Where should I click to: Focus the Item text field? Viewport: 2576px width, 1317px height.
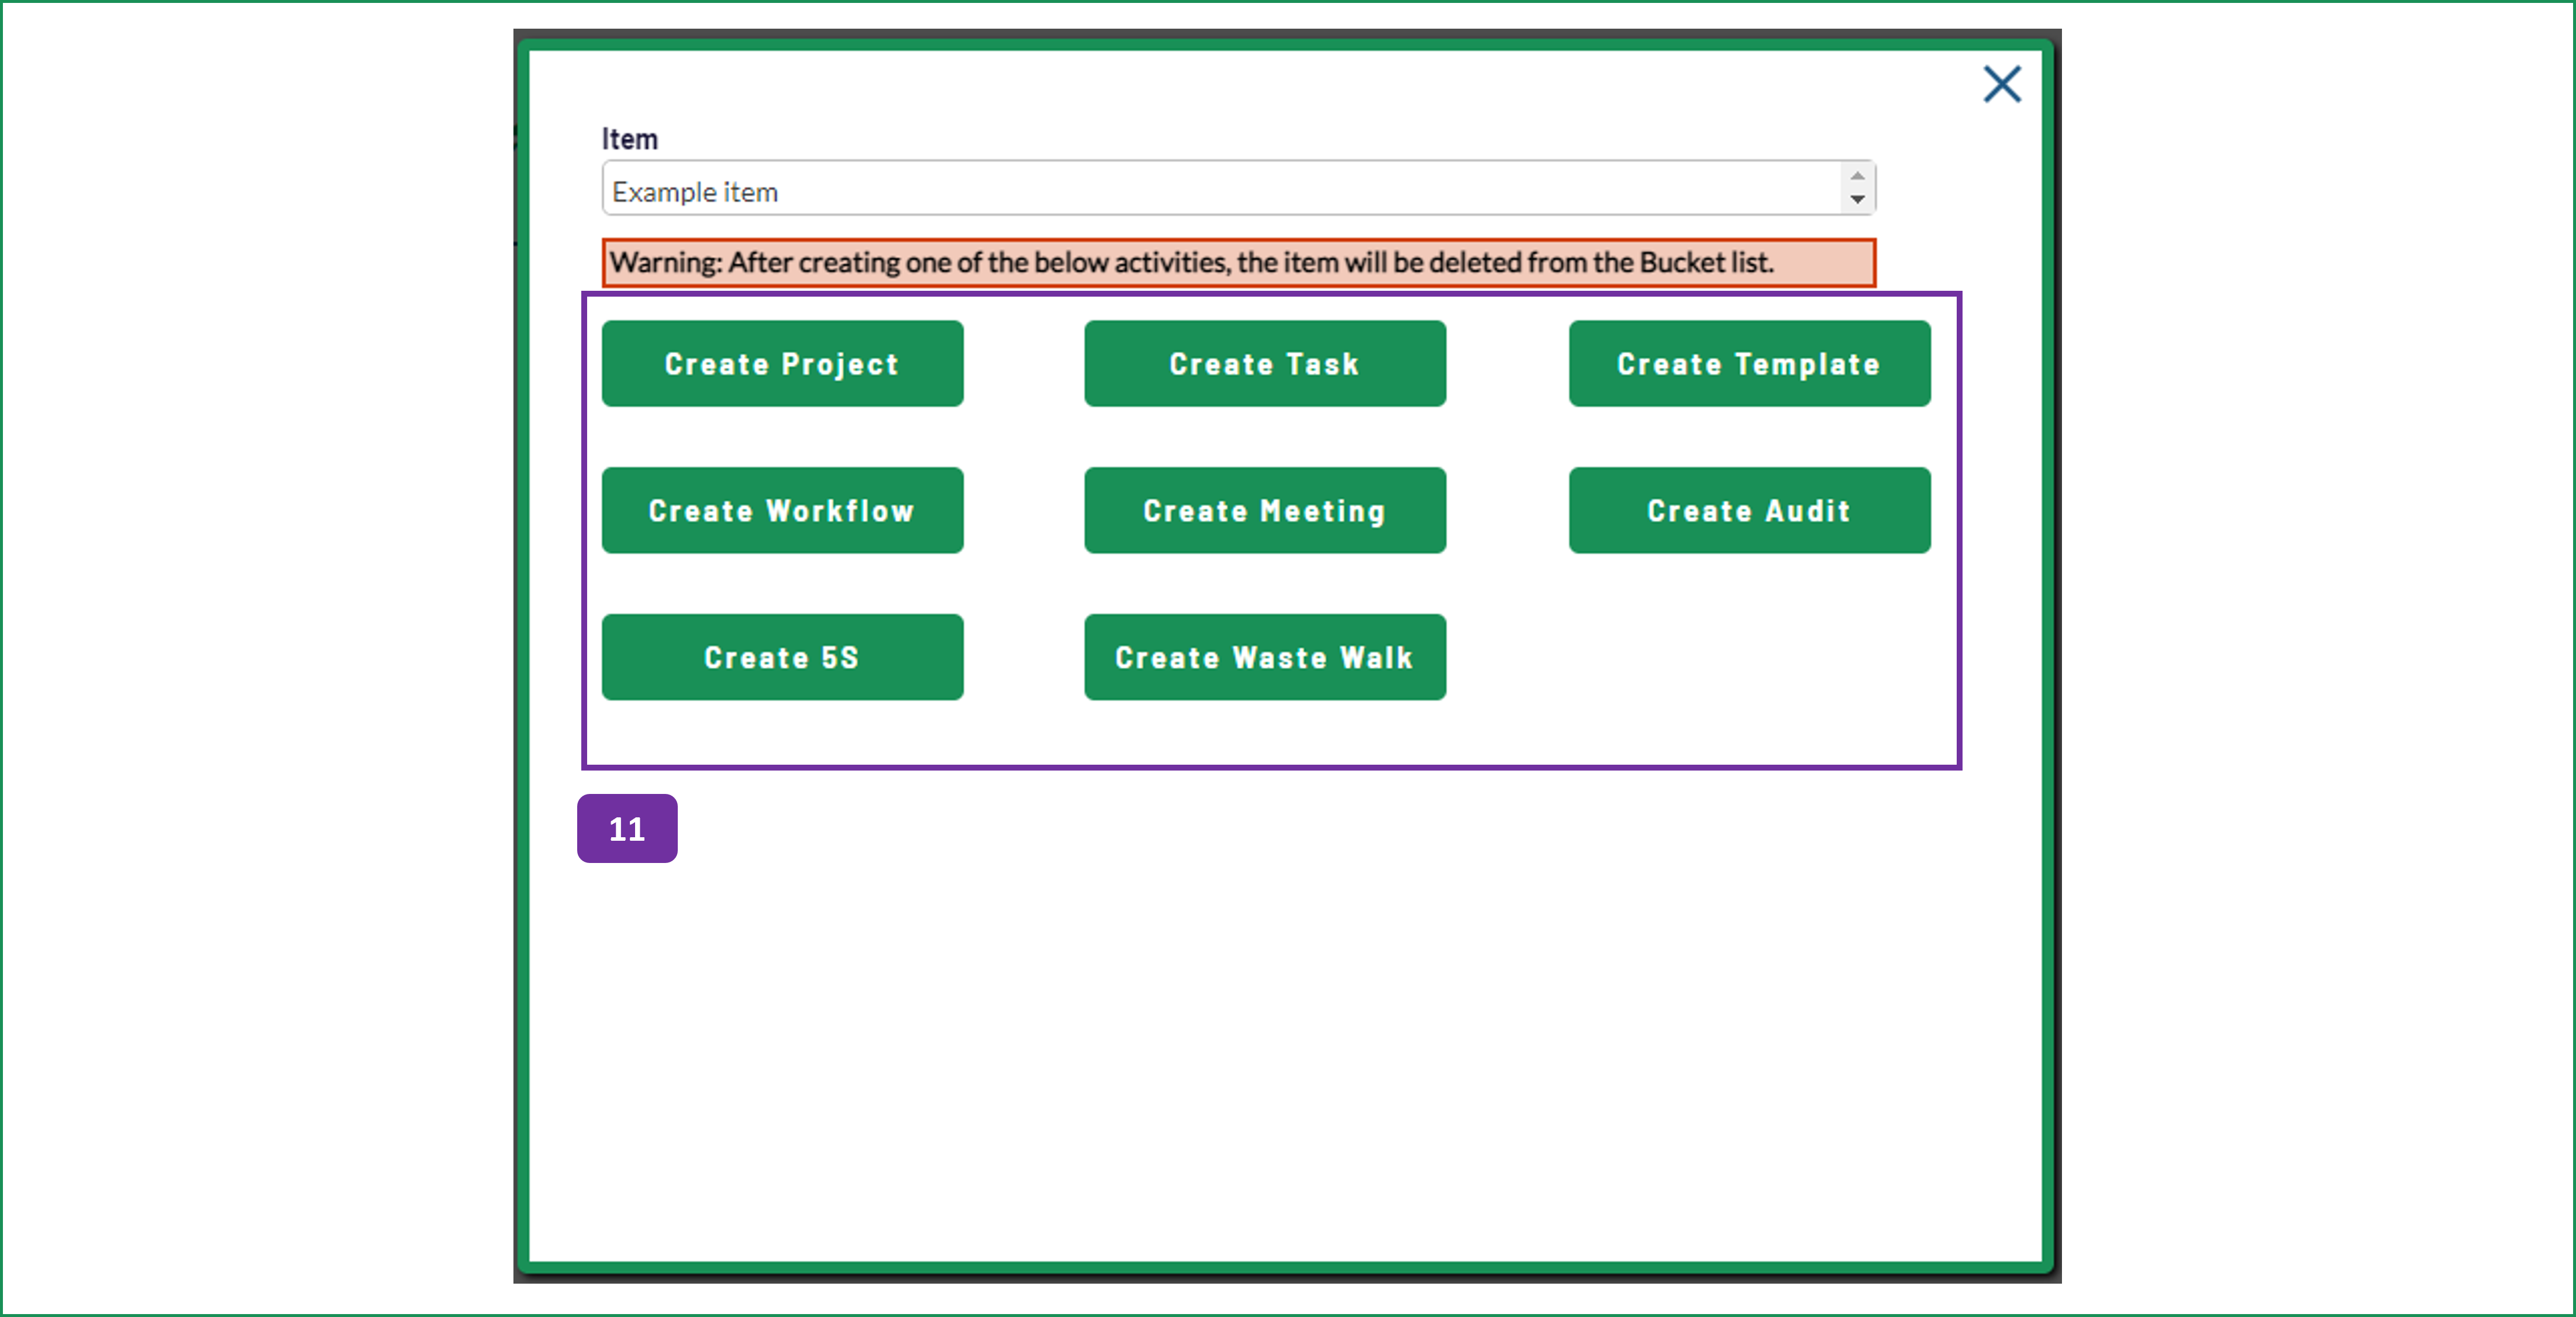tap(1238, 188)
